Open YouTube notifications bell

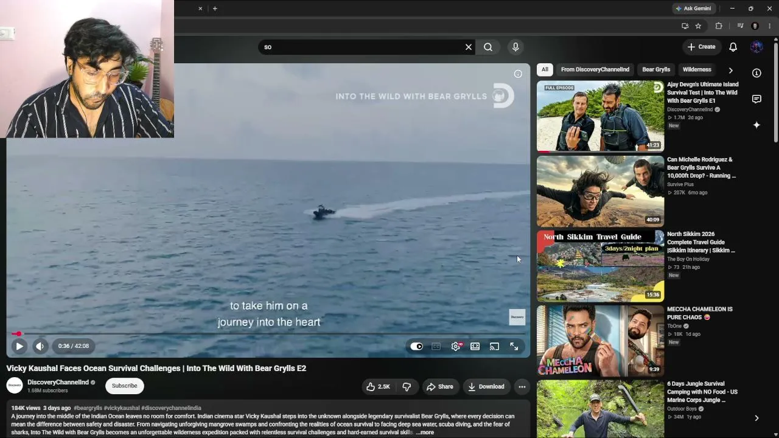(x=733, y=47)
